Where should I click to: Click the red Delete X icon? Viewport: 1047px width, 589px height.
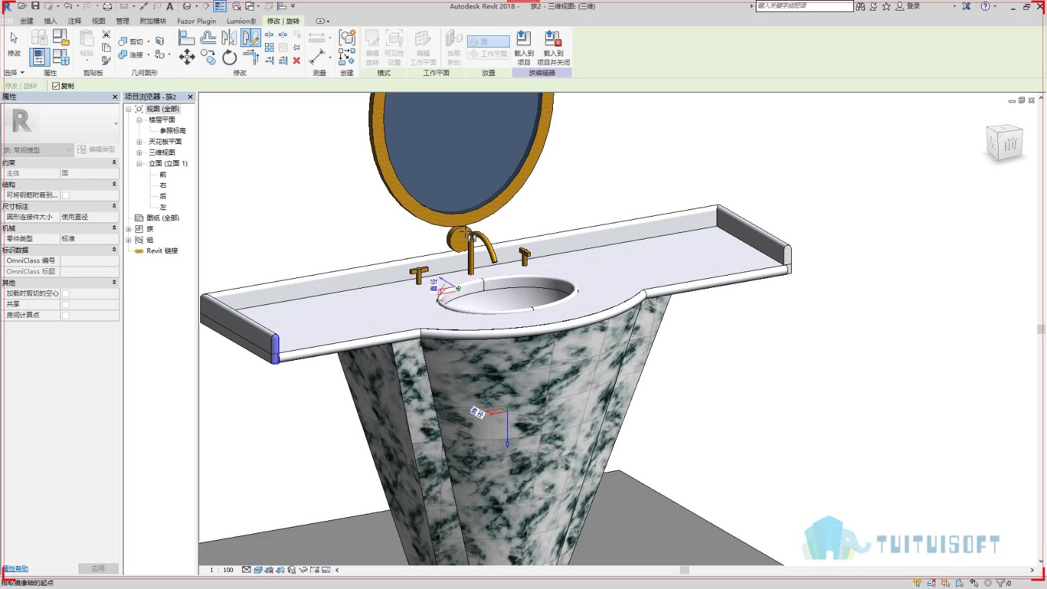pos(296,60)
